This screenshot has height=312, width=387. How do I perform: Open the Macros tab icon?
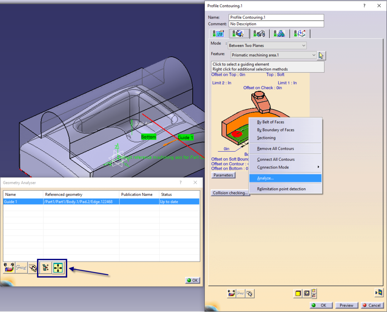click(300, 33)
